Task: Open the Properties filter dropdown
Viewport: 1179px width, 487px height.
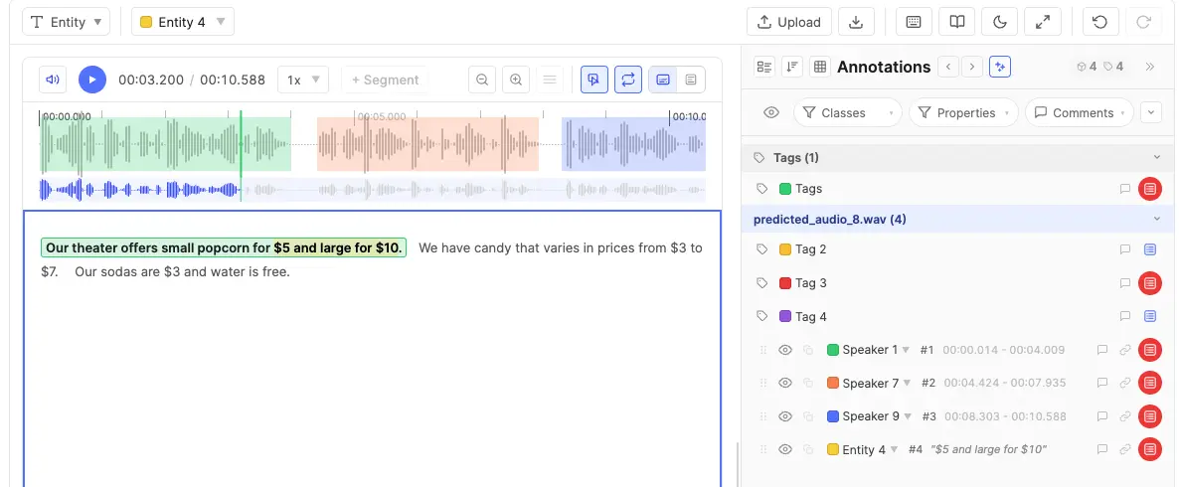Action: 963,112
